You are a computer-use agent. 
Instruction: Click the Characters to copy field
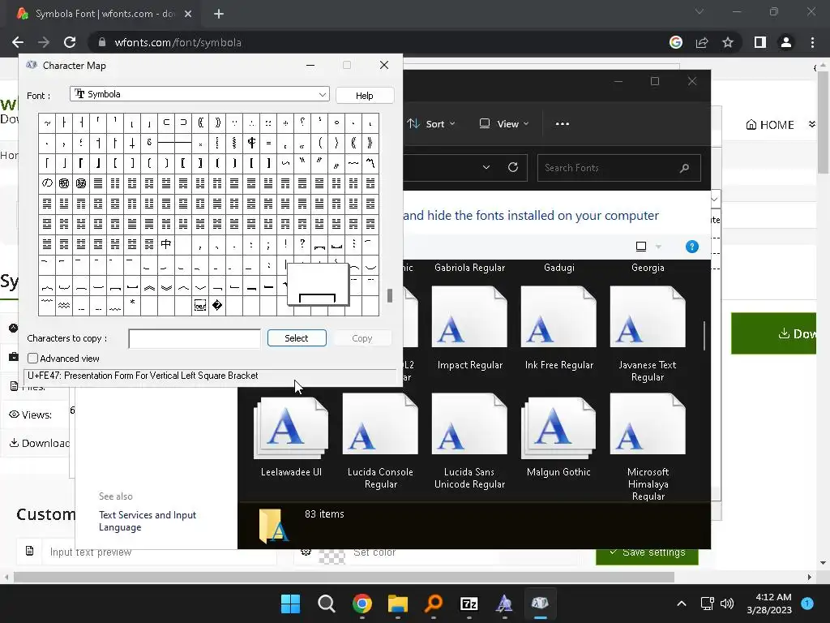coord(195,338)
